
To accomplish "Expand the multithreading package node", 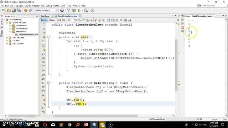I will coord(10,28).
